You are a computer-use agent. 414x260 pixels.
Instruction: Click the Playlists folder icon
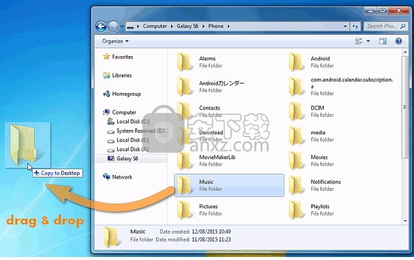coord(296,210)
